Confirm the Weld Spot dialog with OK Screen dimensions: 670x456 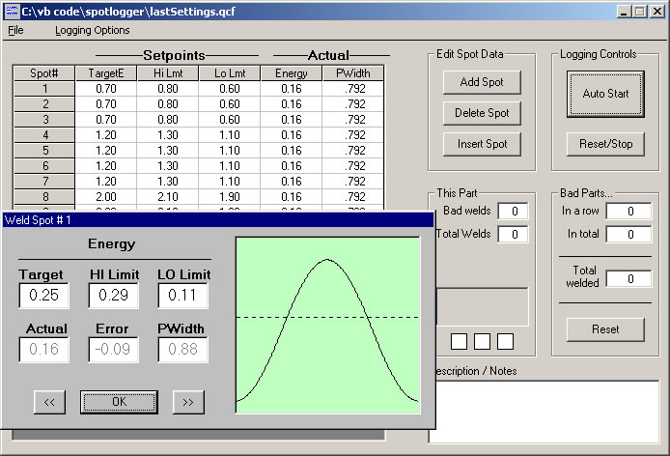119,402
